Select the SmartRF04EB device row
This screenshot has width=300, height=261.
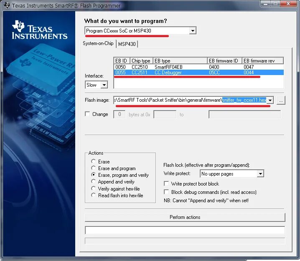(198, 67)
